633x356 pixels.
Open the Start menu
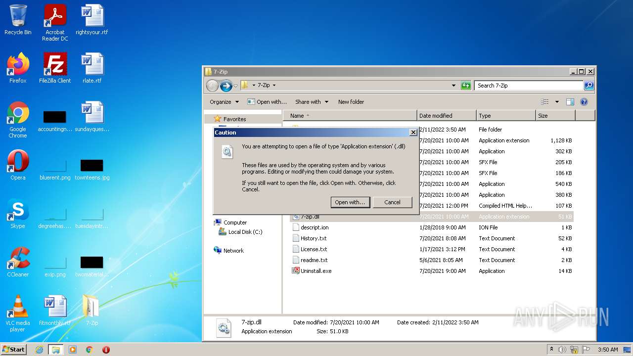14,350
